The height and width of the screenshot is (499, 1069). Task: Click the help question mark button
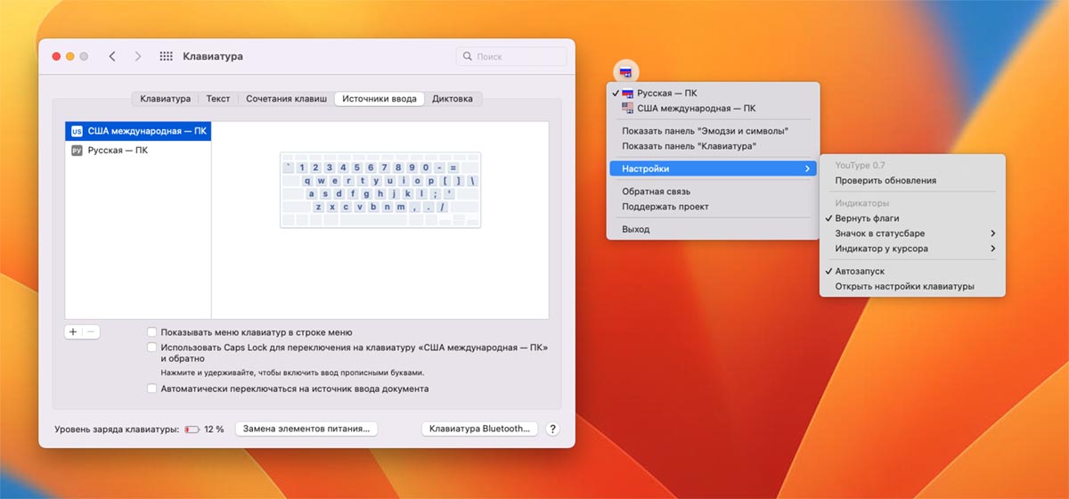(x=552, y=429)
